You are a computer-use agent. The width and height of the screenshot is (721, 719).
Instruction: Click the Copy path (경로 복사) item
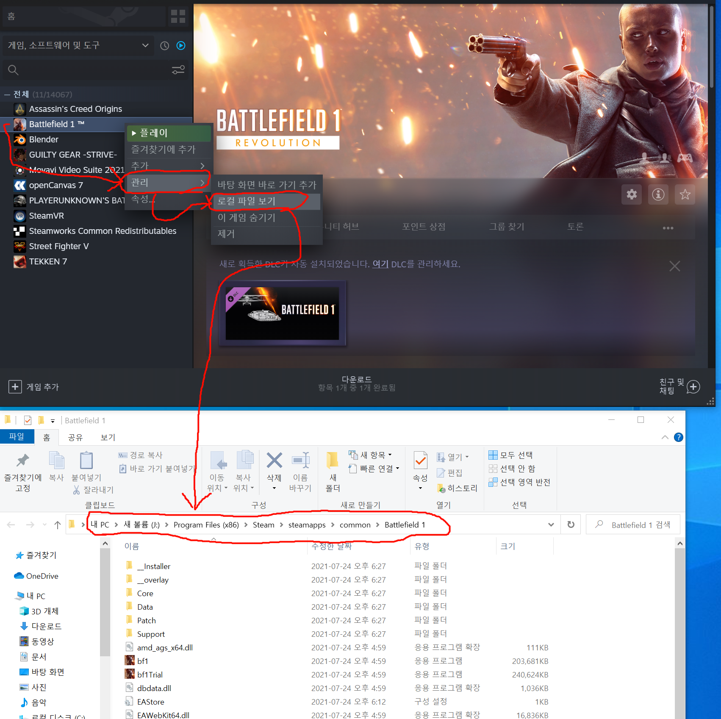(x=141, y=455)
